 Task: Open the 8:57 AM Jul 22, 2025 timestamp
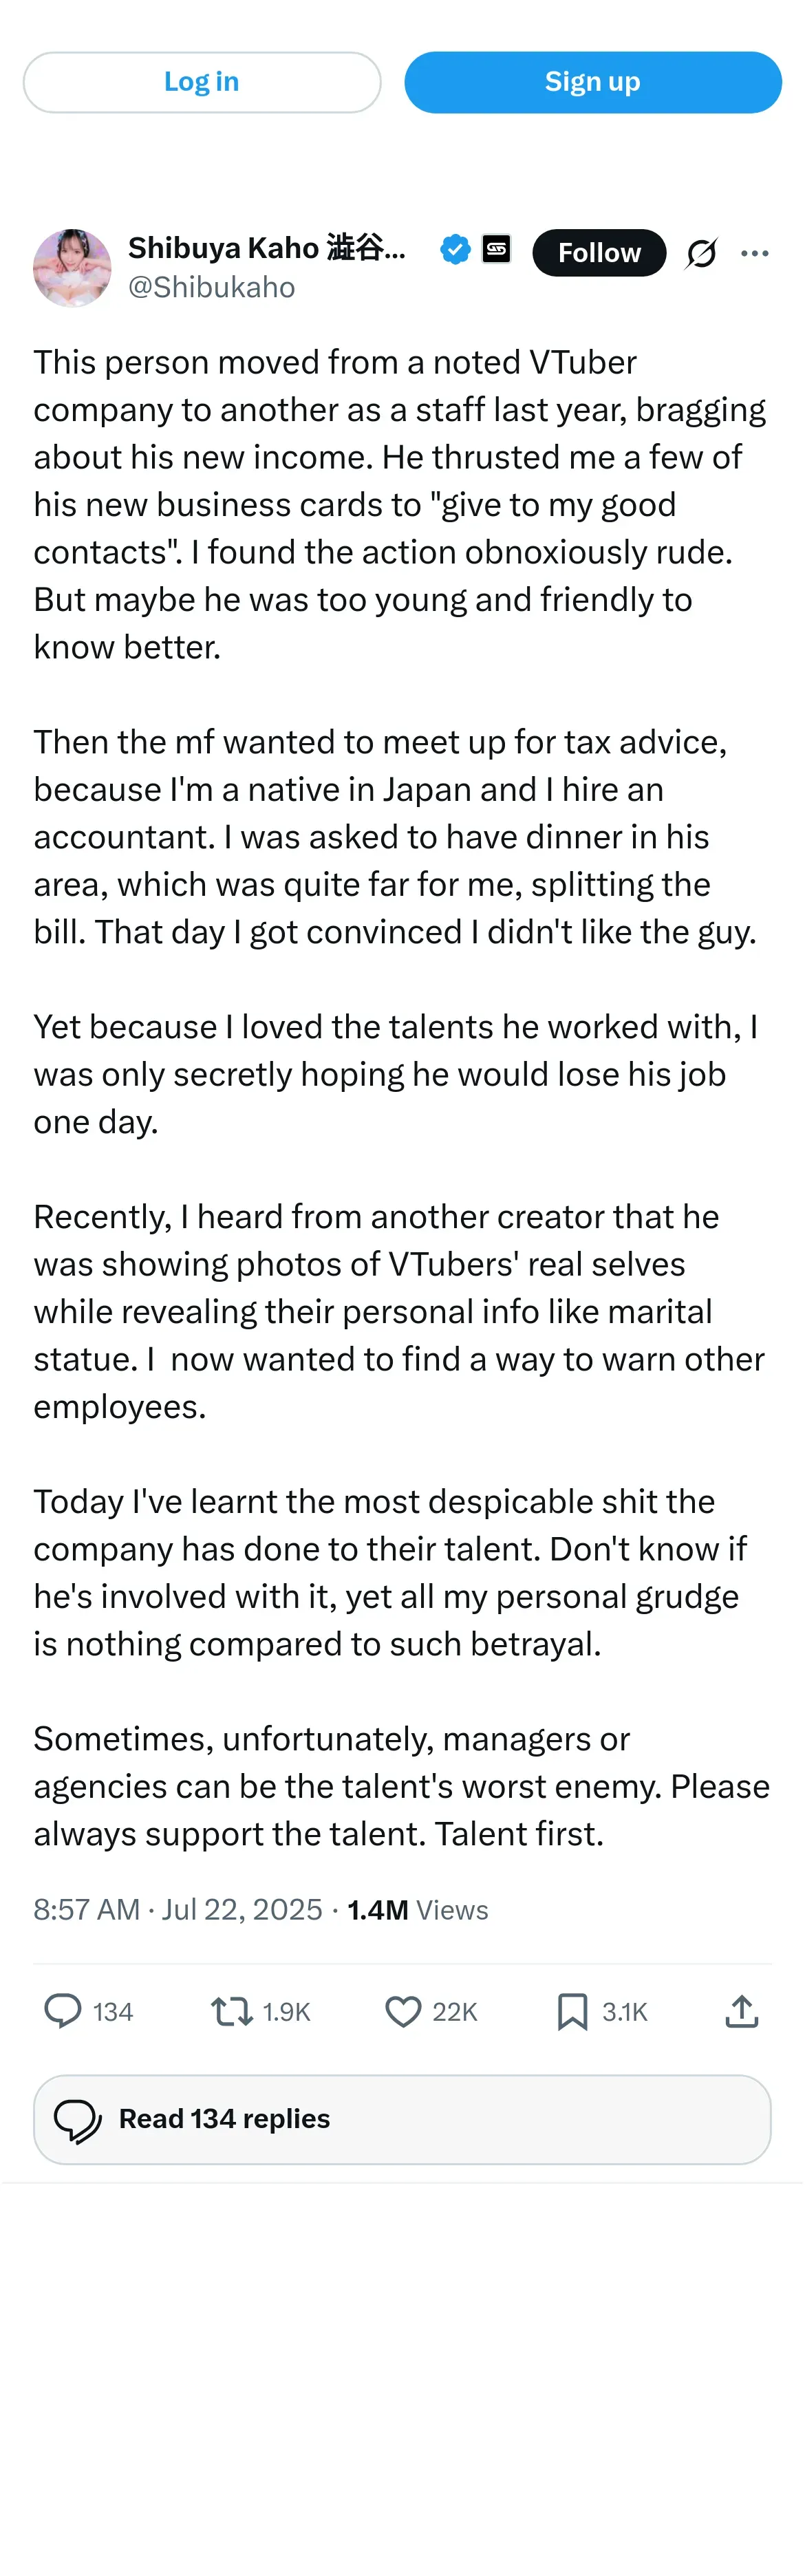178,1909
